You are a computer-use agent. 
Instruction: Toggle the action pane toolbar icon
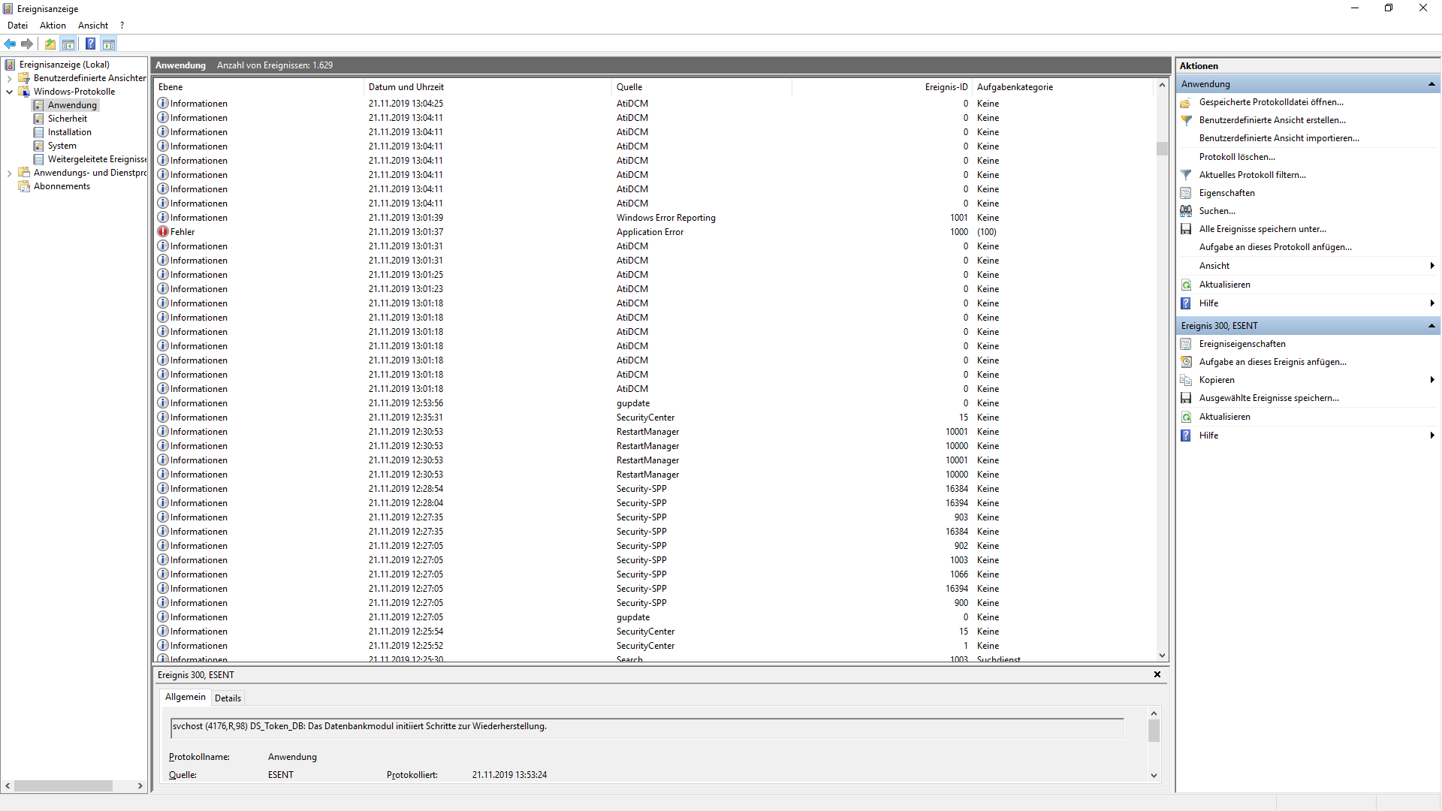point(109,44)
